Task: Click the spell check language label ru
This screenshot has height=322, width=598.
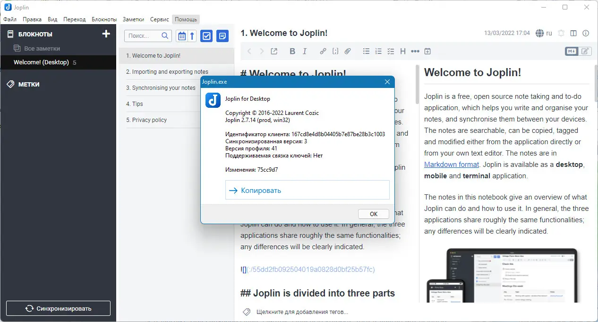Action: pyautogui.click(x=549, y=34)
